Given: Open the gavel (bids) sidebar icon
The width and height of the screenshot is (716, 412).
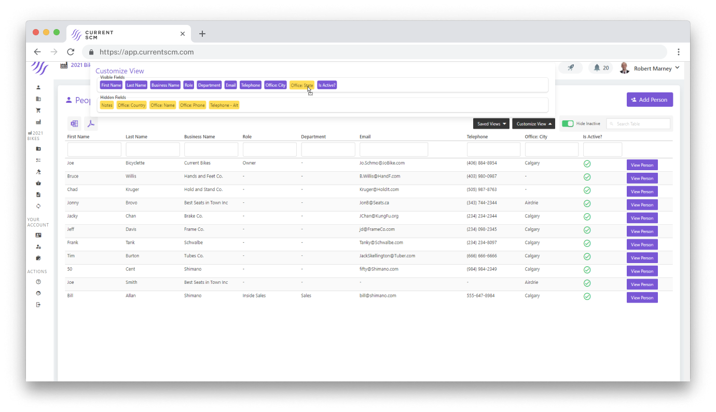Looking at the screenshot, I should (x=38, y=172).
